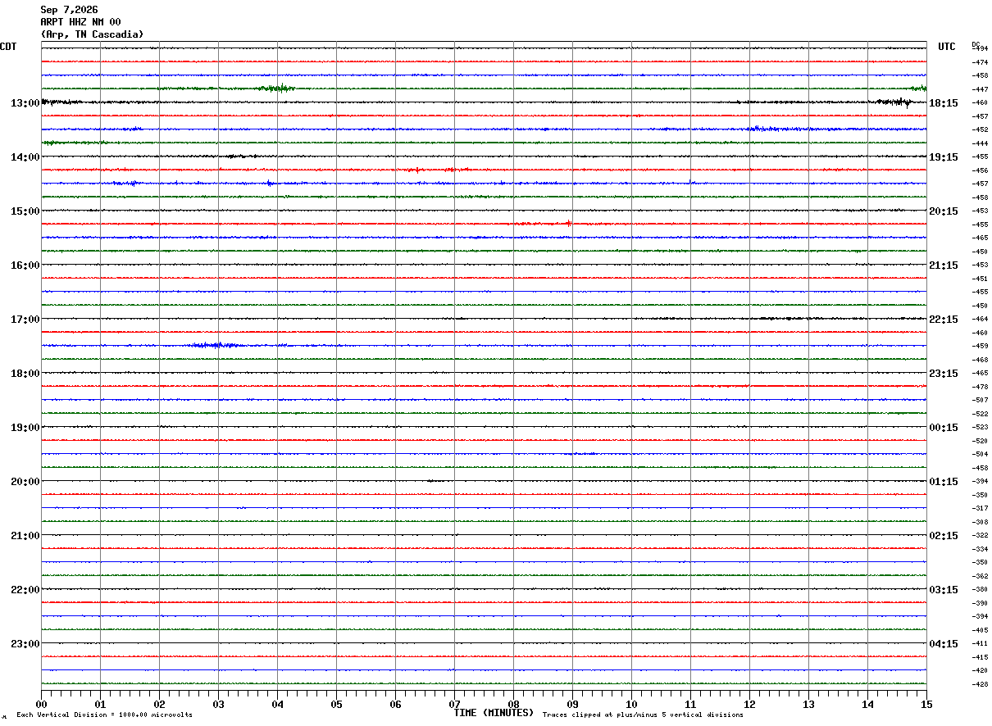Click the -447 DC offset value
This screenshot has height=726, width=992.
980,89
